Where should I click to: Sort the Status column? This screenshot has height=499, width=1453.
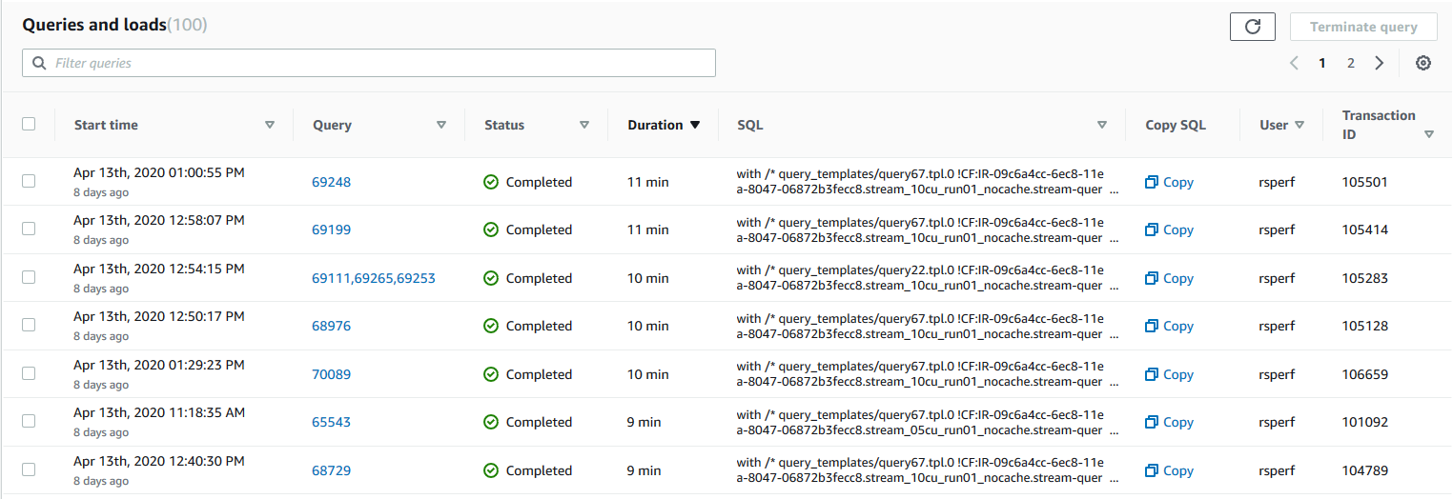point(584,125)
